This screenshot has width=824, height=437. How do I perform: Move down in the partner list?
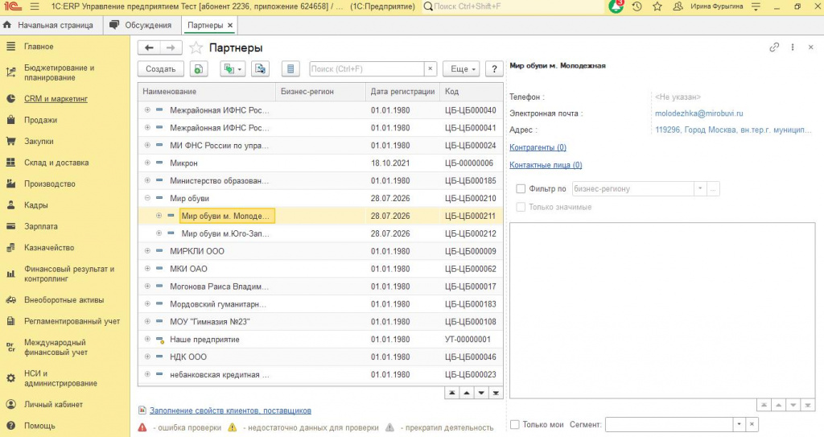click(x=481, y=393)
